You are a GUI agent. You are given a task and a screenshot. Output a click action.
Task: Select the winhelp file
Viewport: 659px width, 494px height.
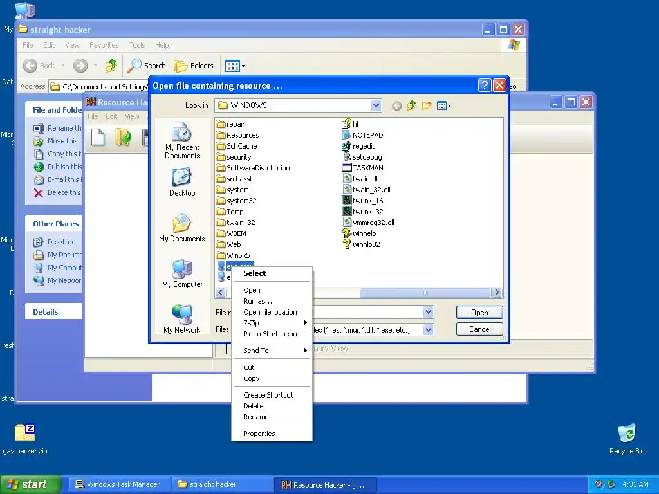(359, 233)
